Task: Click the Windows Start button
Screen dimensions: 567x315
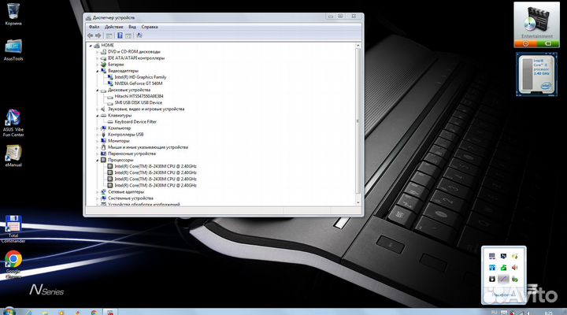Action: pyautogui.click(x=9, y=312)
